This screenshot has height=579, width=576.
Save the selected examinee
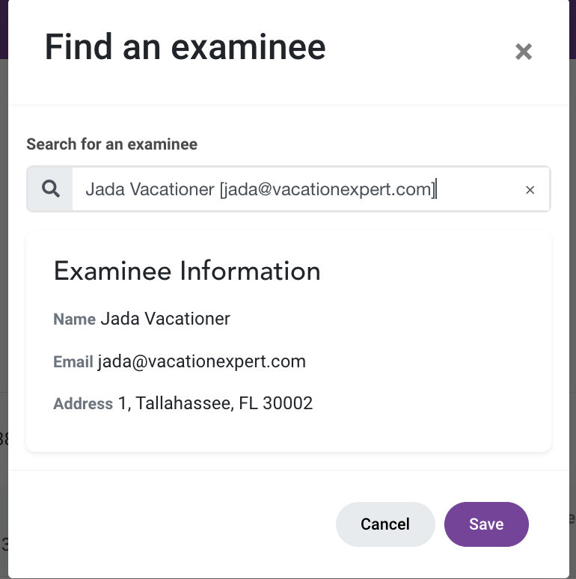[486, 524]
